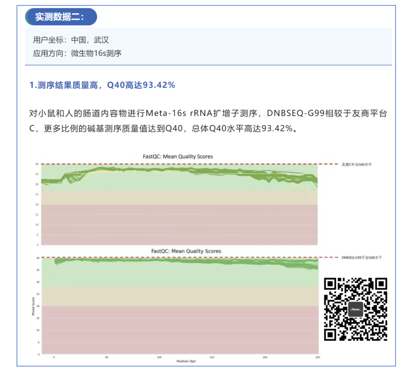Click the DNBSEQ-G99平台Q40水平 legend label
The image size is (405, 371).
click(361, 258)
